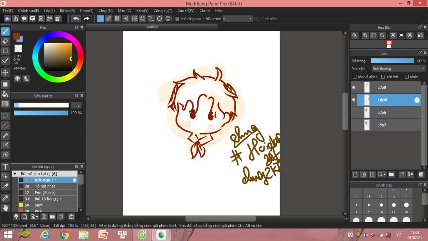Select the Sumi brush
The height and width of the screenshot is (241, 428).
(48, 205)
